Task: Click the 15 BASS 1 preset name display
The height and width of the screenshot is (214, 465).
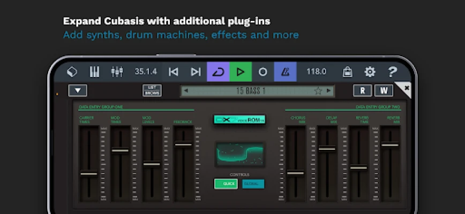Action: [251, 91]
